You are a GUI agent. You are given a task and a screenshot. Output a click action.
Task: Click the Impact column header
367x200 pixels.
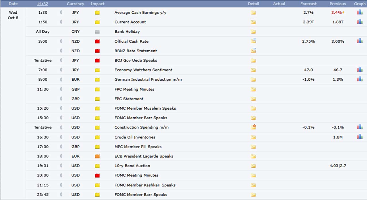click(97, 4)
